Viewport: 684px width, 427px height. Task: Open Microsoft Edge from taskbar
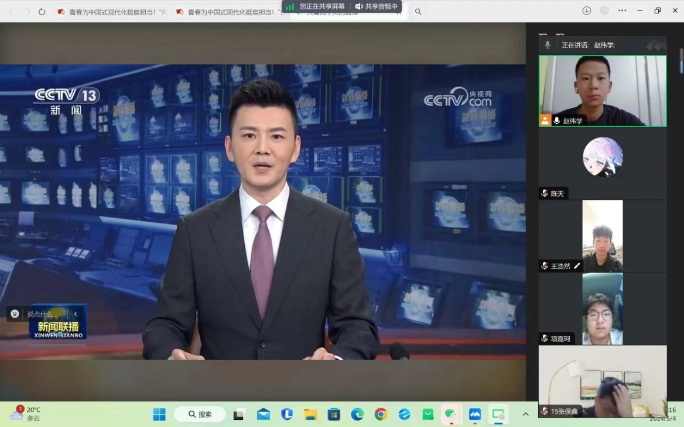[357, 414]
